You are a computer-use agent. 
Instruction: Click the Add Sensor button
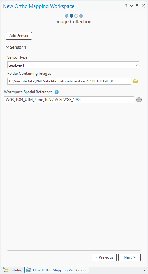[x=19, y=36]
